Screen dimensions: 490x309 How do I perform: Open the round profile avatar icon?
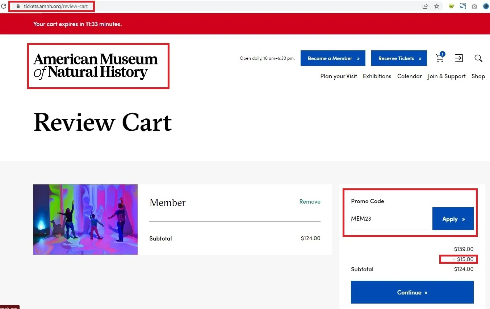pos(486,6)
